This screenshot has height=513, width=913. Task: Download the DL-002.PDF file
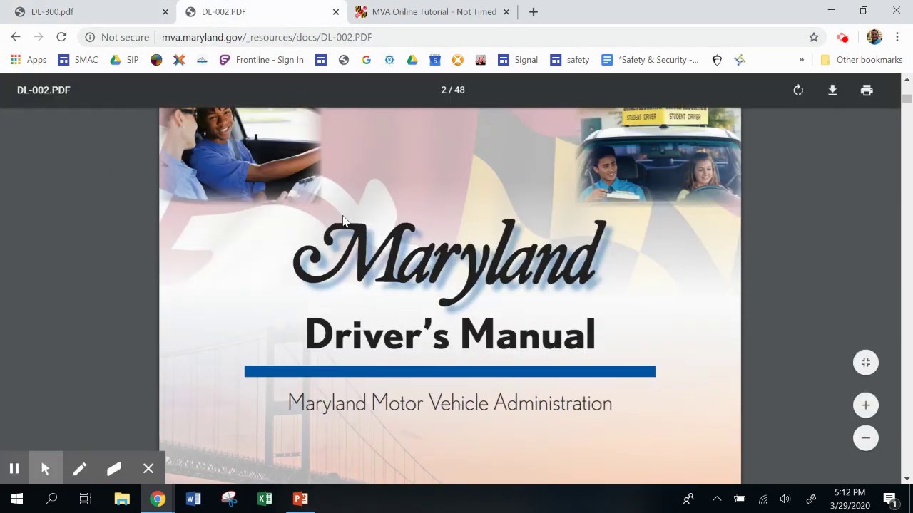(832, 90)
